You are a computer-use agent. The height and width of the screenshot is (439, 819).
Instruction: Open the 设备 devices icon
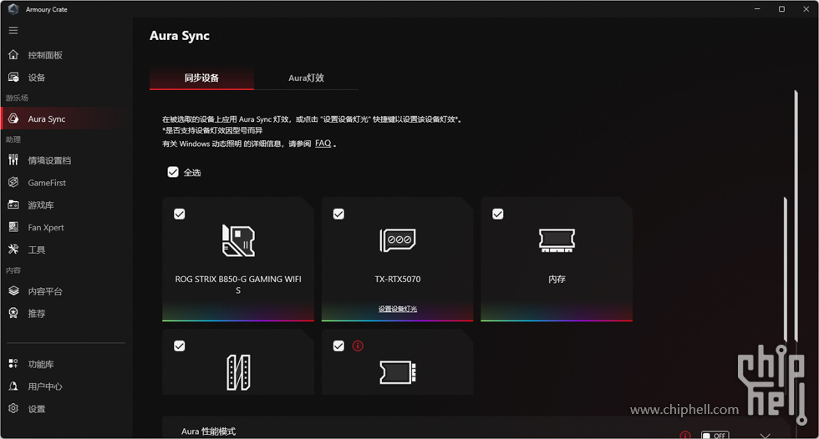13,77
